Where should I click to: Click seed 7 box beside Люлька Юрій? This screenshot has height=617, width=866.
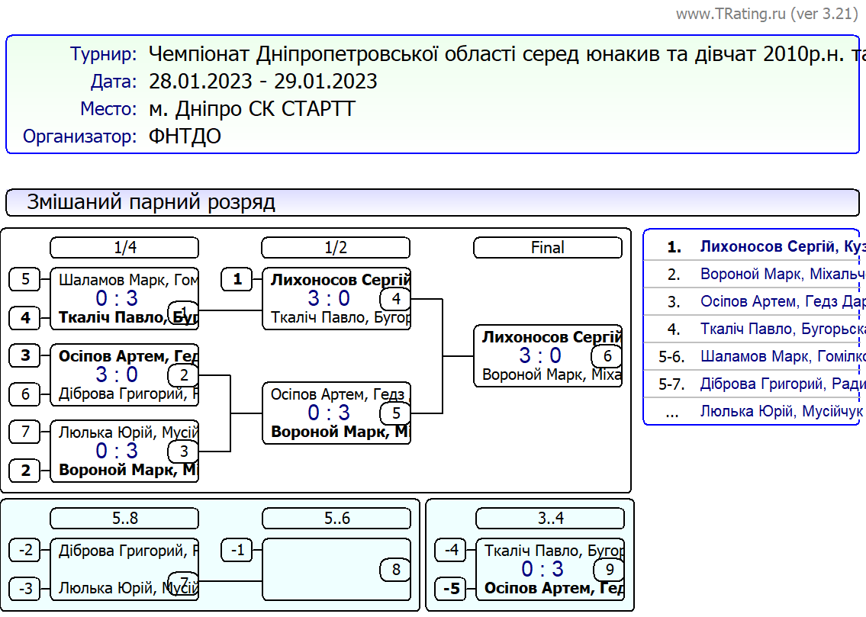pyautogui.click(x=25, y=432)
